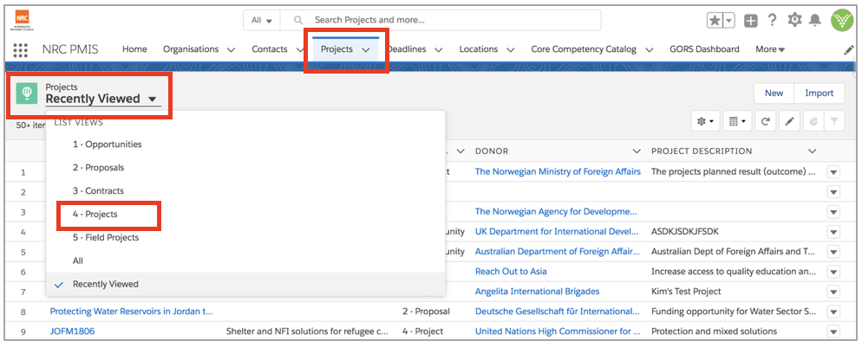Open the Projects tab
862x347 pixels.
(336, 49)
